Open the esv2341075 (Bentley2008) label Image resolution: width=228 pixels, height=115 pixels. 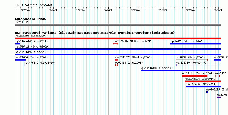pyautogui.click(x=133, y=57)
